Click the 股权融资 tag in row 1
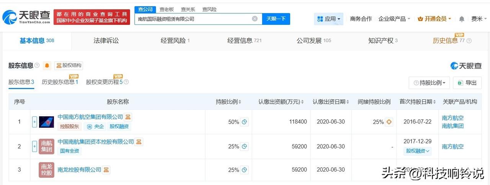This screenshot has height=185, width=490. click(x=119, y=127)
